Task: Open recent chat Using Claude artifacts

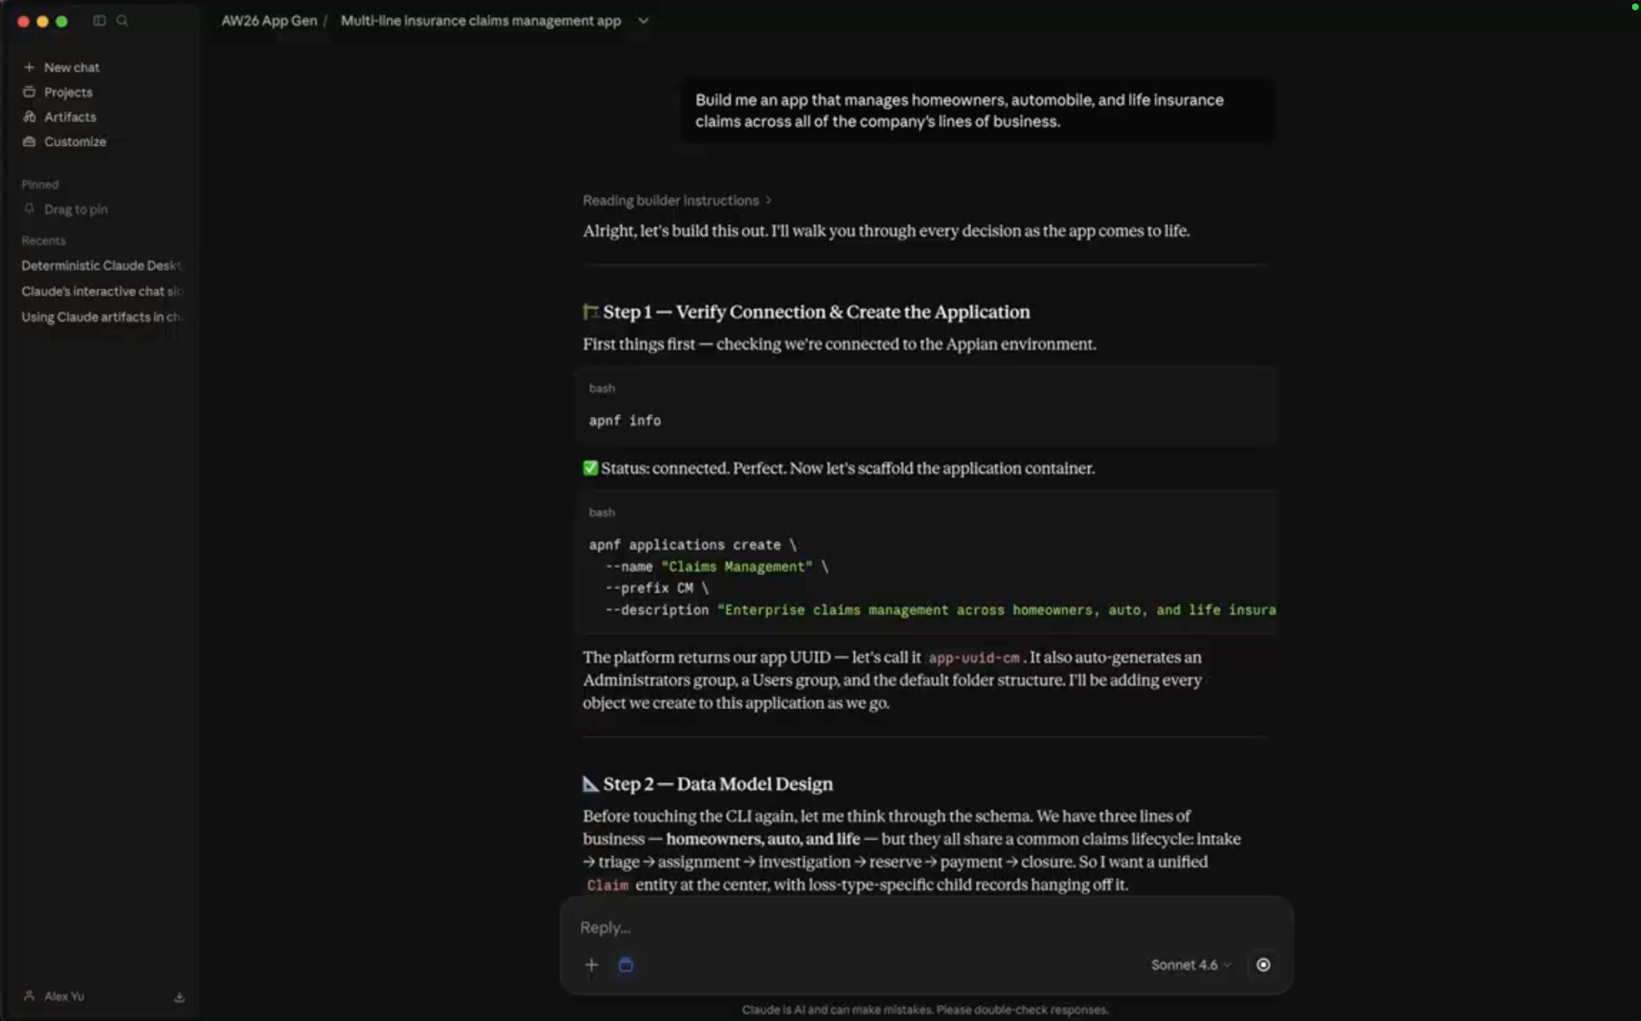Action: [x=102, y=317]
